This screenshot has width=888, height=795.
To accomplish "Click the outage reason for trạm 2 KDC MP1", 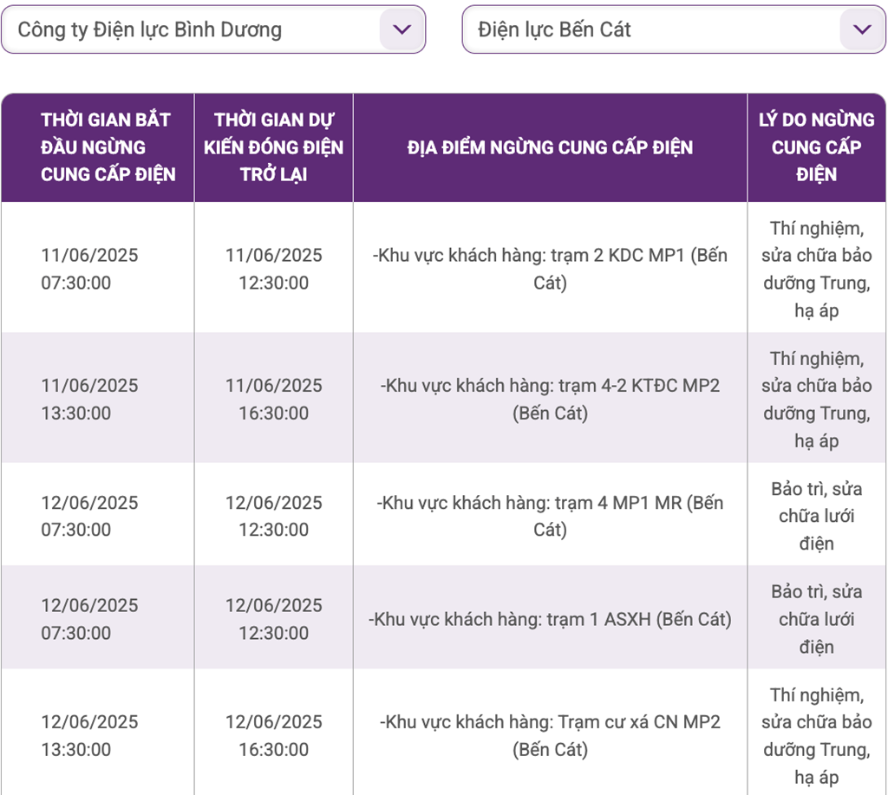I will (x=816, y=269).
